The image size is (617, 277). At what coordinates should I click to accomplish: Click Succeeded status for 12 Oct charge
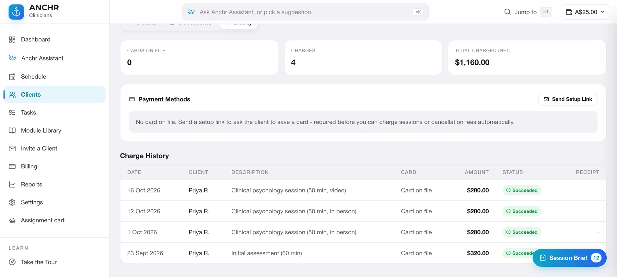click(522, 211)
